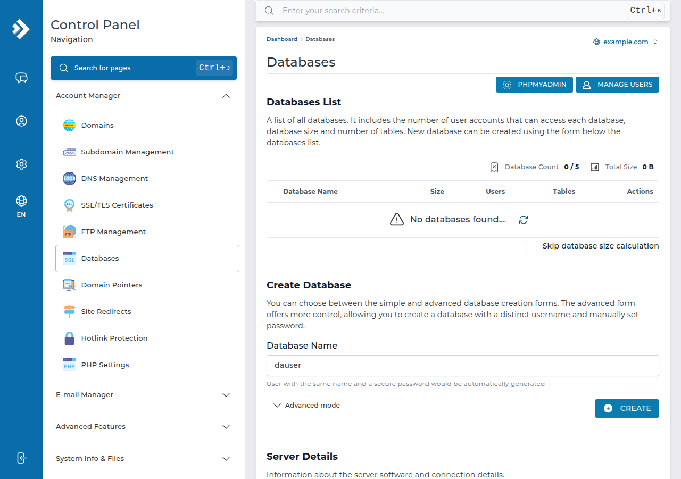Click the Search for pages box
The height and width of the screenshot is (479, 681).
tap(144, 68)
